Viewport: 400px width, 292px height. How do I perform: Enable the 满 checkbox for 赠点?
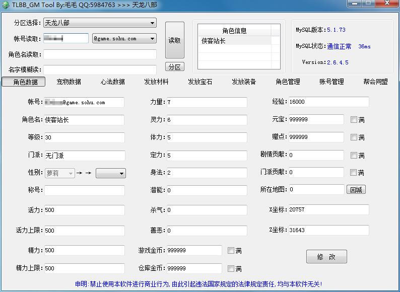(354, 137)
